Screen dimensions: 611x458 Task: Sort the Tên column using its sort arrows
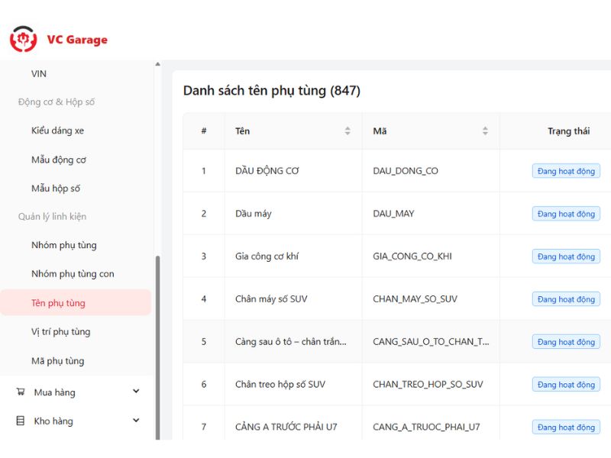[x=348, y=131]
